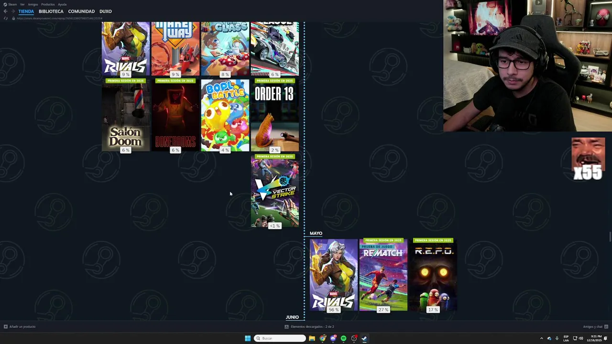This screenshot has height=344, width=612.
Task: Open the Salón Doom game cover
Action: 126,115
